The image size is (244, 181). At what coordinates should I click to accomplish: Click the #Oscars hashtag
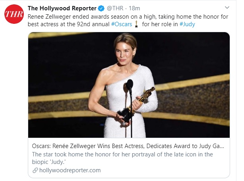(x=121, y=23)
